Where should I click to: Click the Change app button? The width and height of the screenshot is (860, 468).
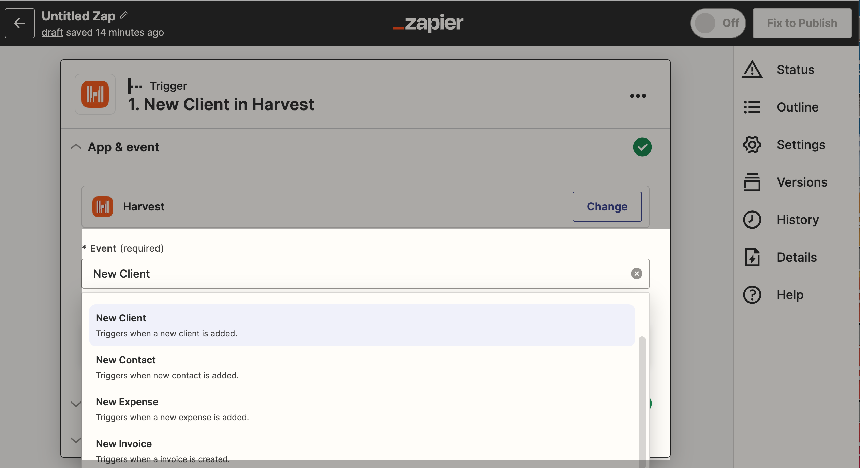[x=607, y=206]
